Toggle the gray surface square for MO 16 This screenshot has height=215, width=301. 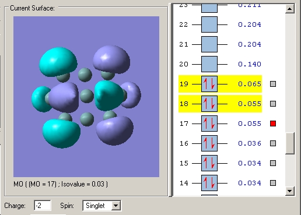coord(273,143)
